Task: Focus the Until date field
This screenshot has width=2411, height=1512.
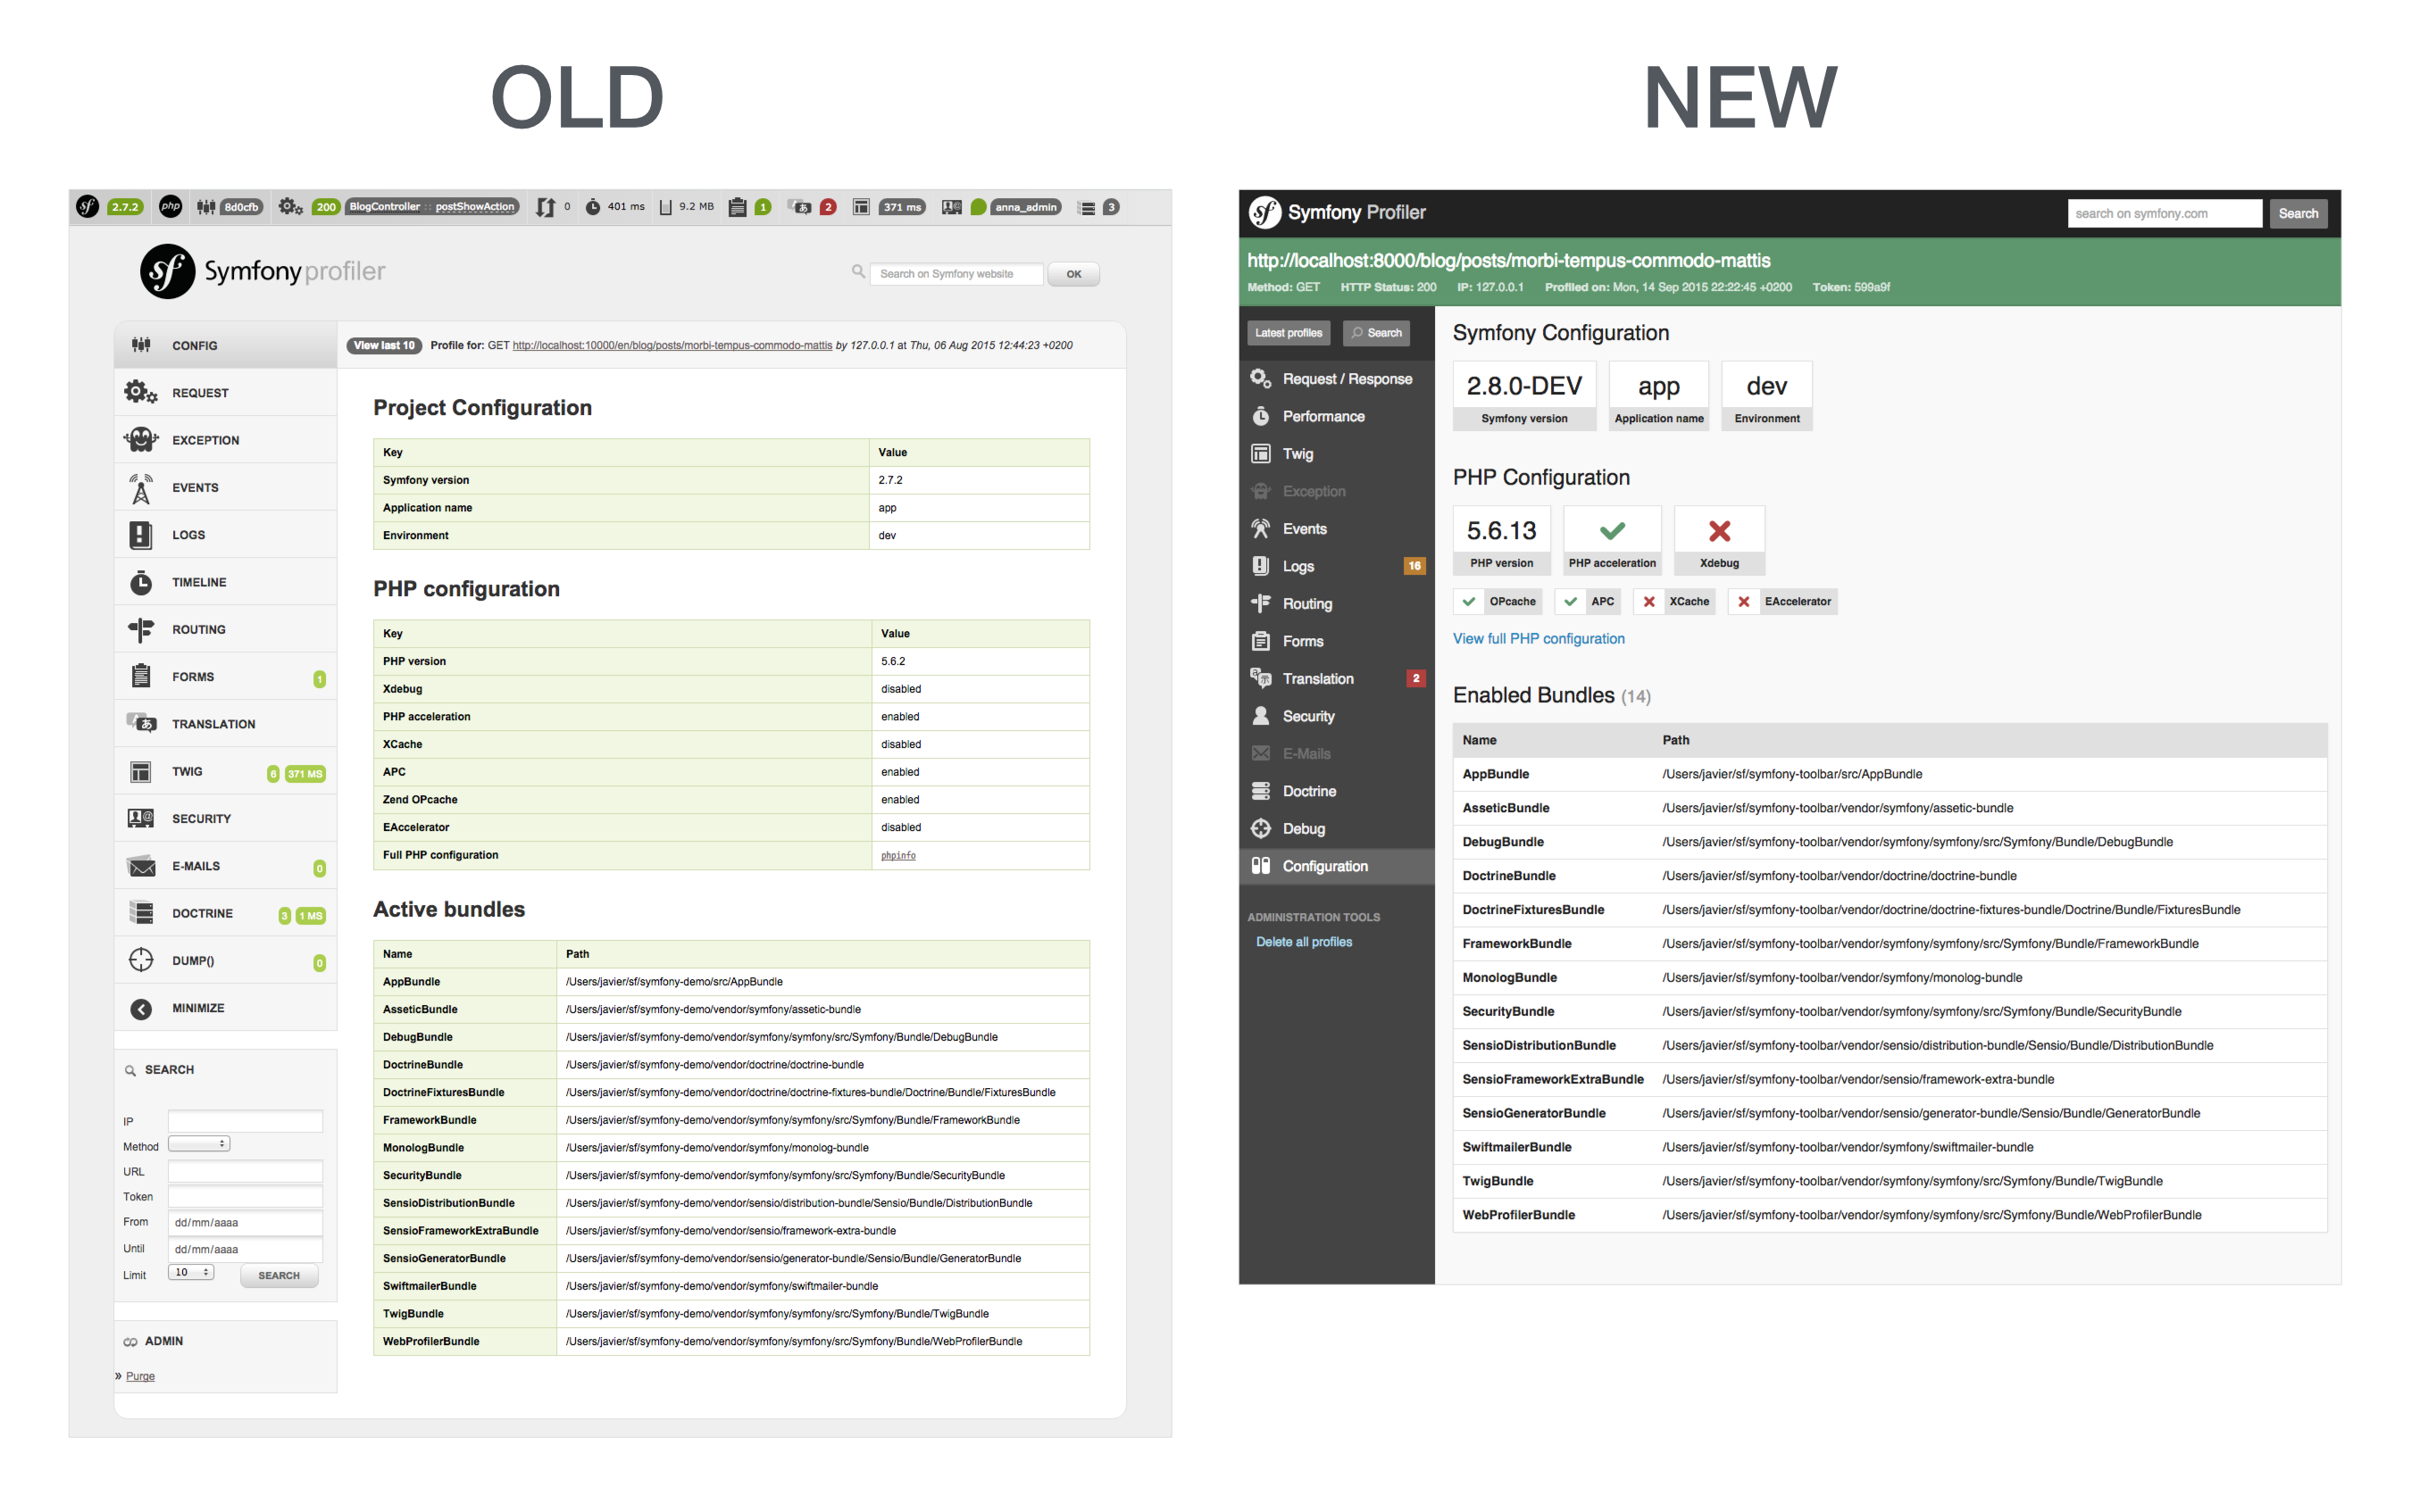Action: [245, 1249]
